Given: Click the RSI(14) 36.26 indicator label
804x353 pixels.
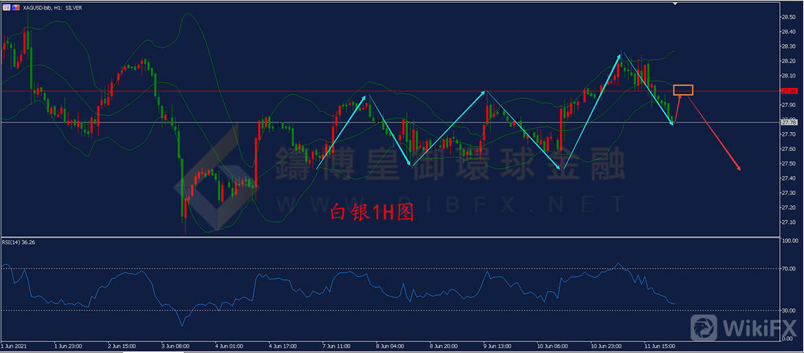Looking at the screenshot, I should pyautogui.click(x=19, y=242).
